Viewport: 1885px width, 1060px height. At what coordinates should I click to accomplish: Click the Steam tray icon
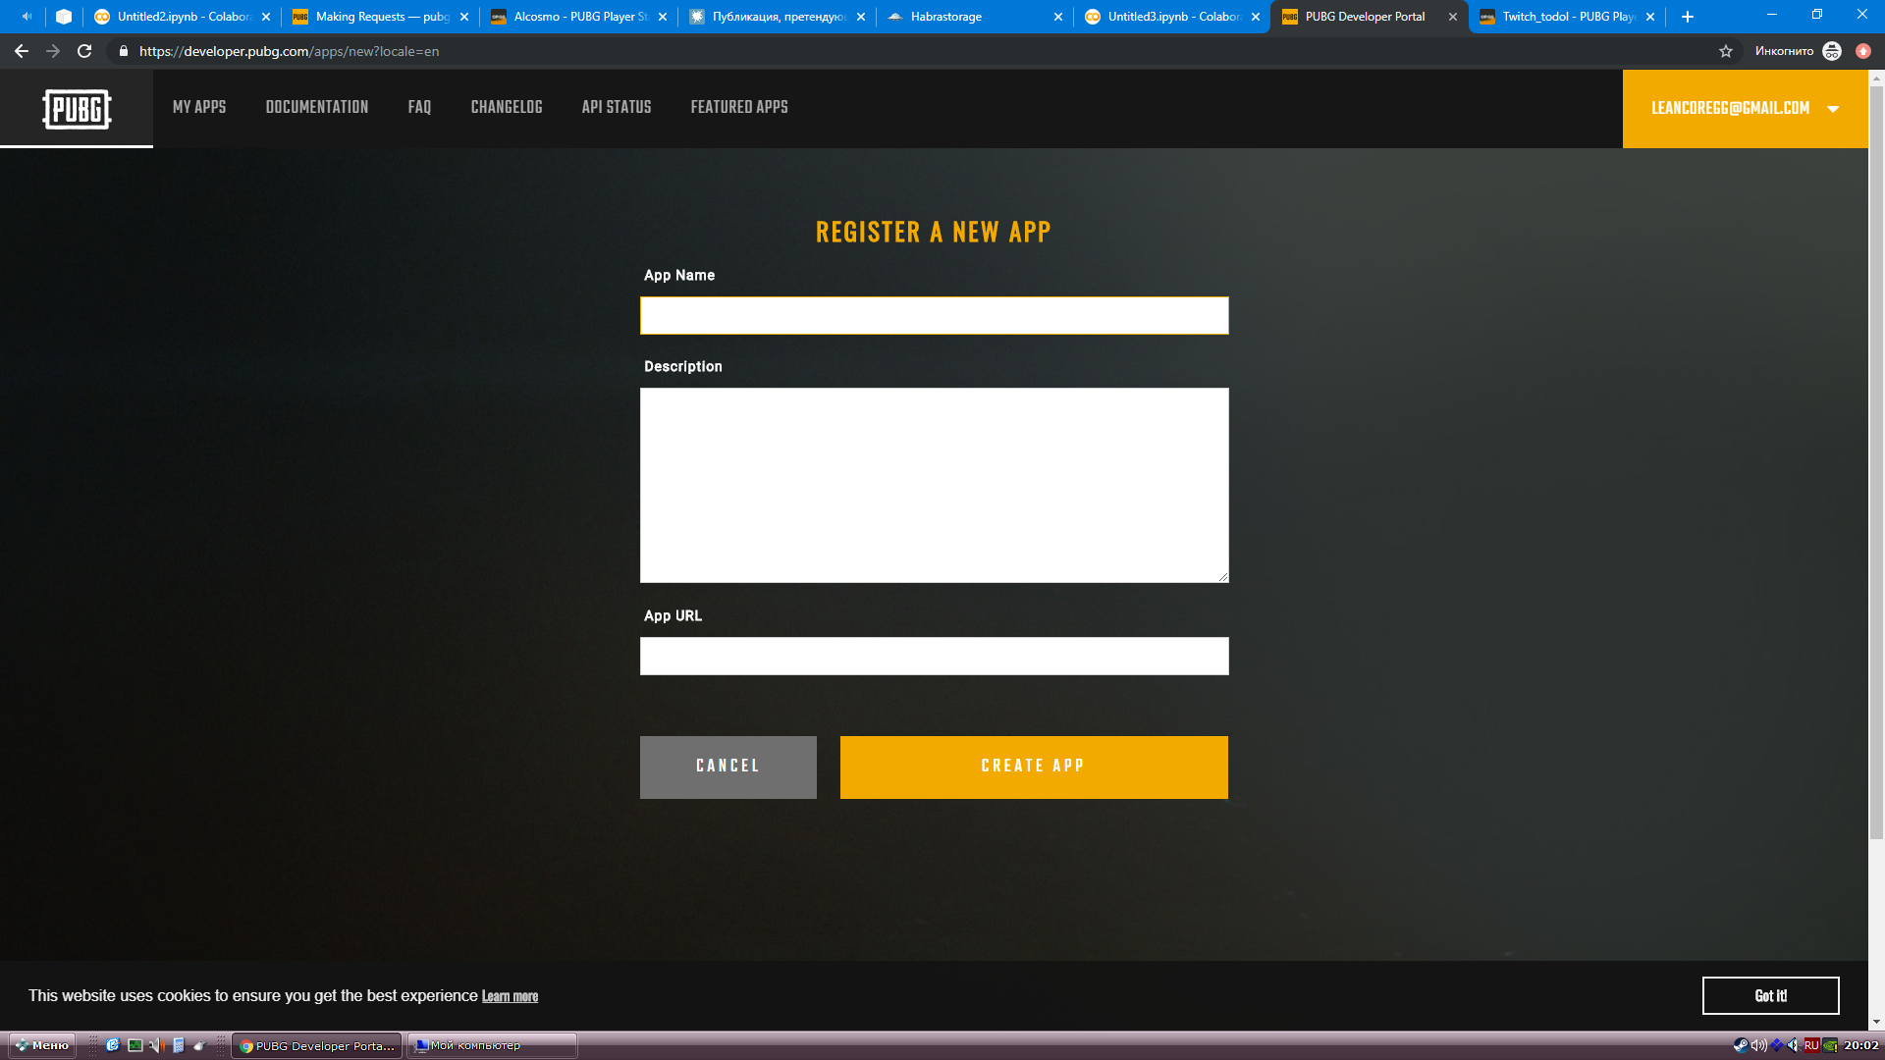(1740, 1045)
